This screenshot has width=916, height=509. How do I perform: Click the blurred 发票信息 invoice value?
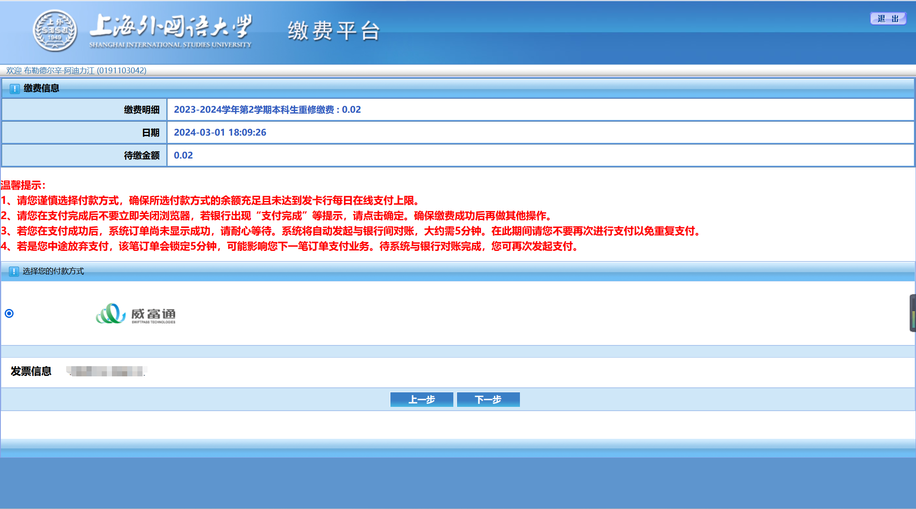click(x=107, y=371)
